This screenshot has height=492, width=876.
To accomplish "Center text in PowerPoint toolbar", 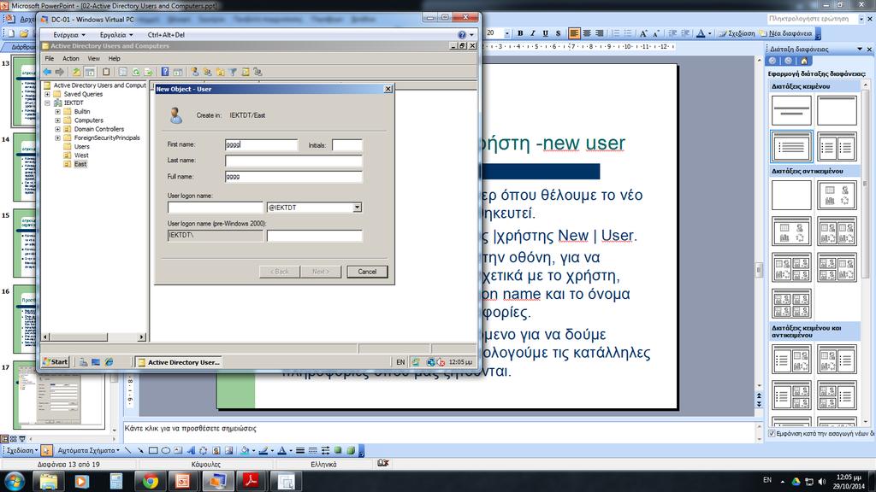I will (587, 33).
